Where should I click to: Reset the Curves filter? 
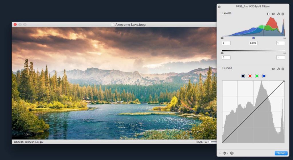tap(278, 69)
